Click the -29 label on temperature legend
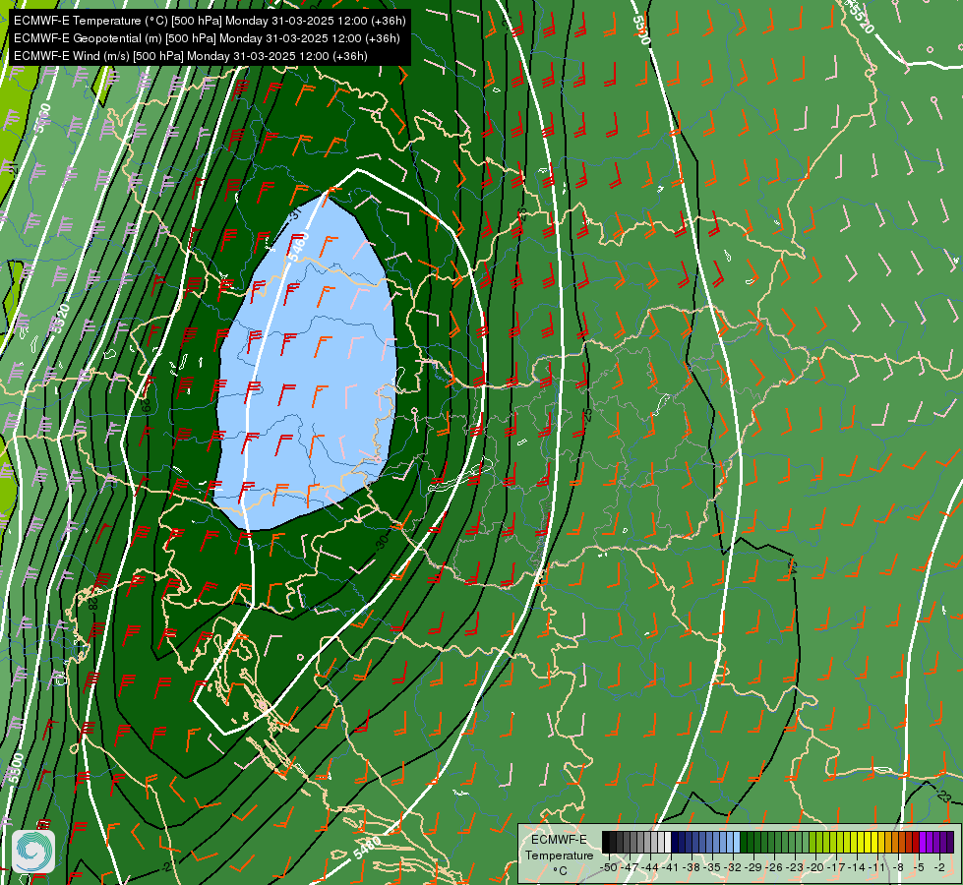The image size is (963, 885). [x=752, y=867]
